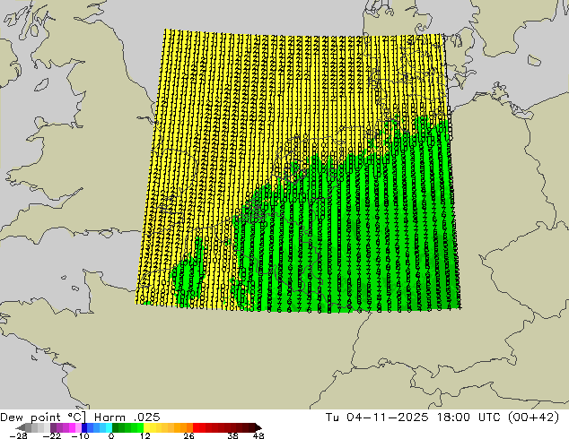Select the bright red swatch right of 26
Screen dimensions: 569x439
(x=196, y=427)
